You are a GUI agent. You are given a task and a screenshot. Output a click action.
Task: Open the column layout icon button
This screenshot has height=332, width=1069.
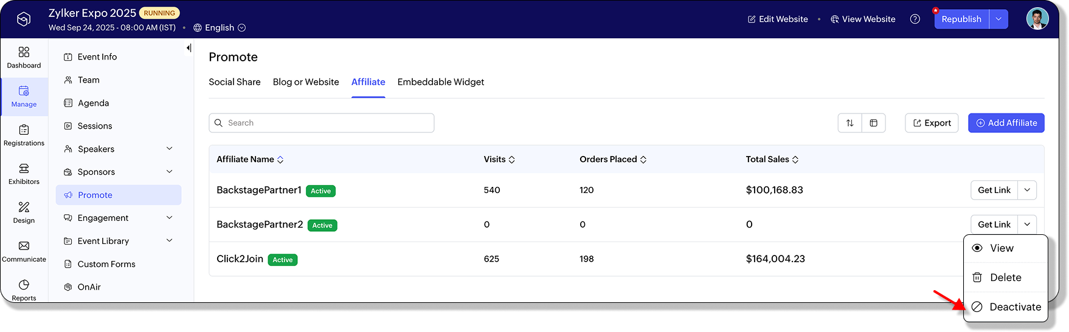pos(873,123)
